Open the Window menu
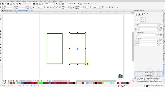165x92 pixels. (55, 1)
